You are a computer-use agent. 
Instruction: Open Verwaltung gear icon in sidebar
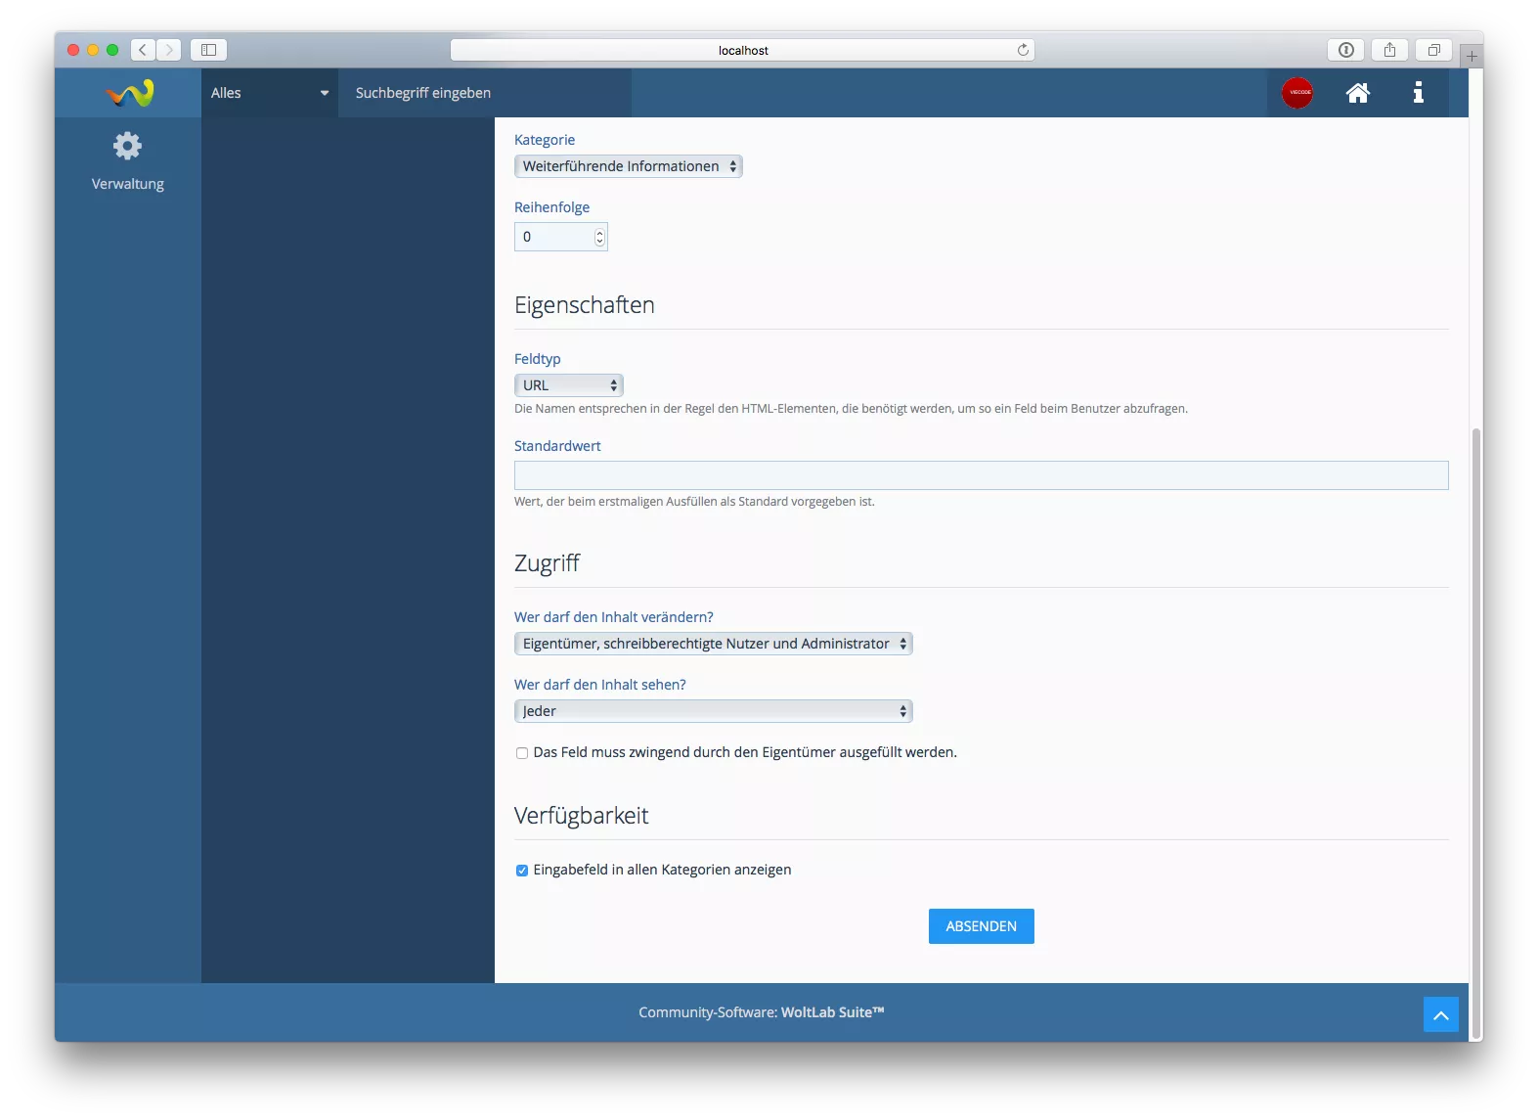pyautogui.click(x=127, y=147)
